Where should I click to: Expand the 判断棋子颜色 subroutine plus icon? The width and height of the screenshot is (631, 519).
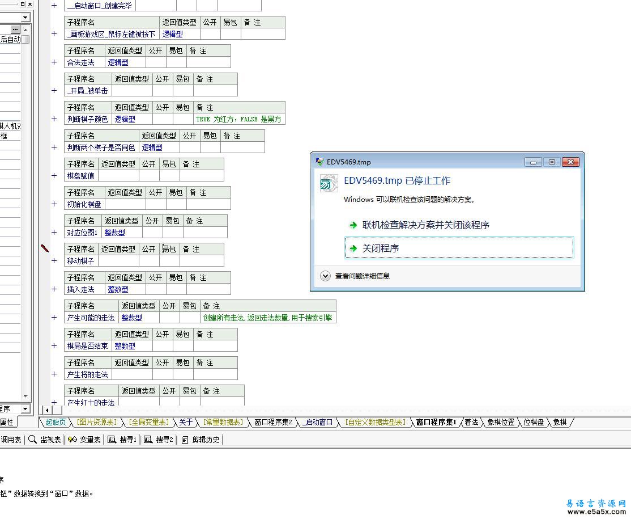[54, 119]
